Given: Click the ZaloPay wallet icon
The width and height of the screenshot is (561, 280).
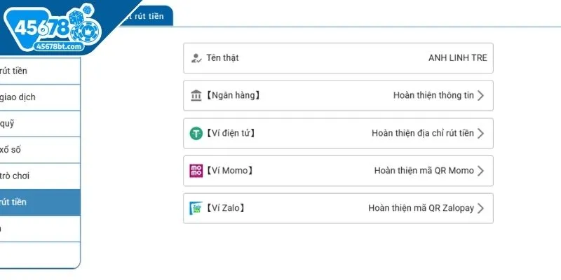Looking at the screenshot, I should tap(196, 208).
